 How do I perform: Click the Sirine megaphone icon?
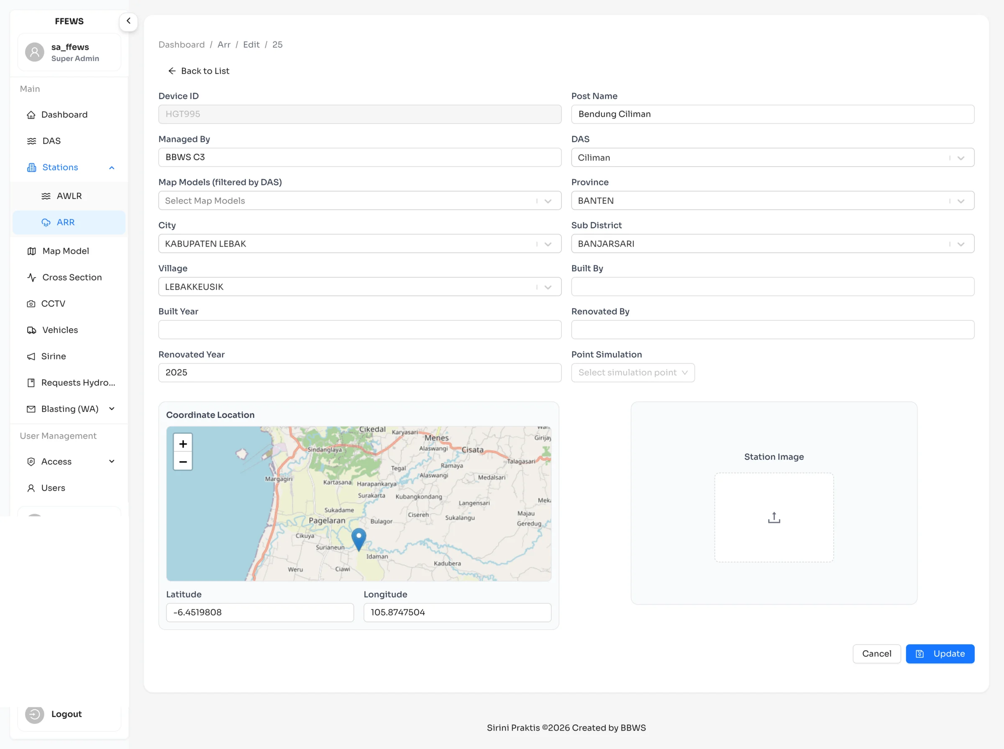pos(31,356)
